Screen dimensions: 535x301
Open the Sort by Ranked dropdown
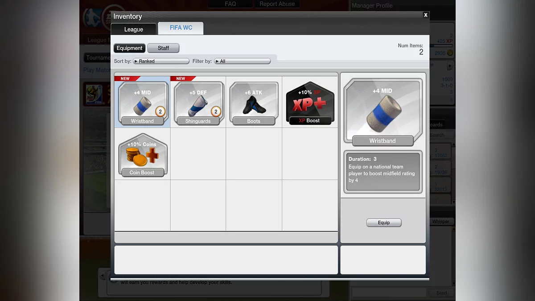[161, 61]
